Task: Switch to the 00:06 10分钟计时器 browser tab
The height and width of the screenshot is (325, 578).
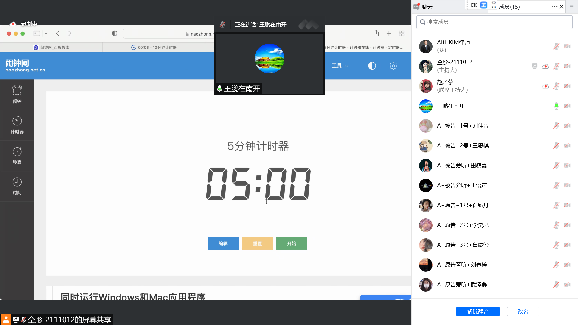Action: pos(154,48)
